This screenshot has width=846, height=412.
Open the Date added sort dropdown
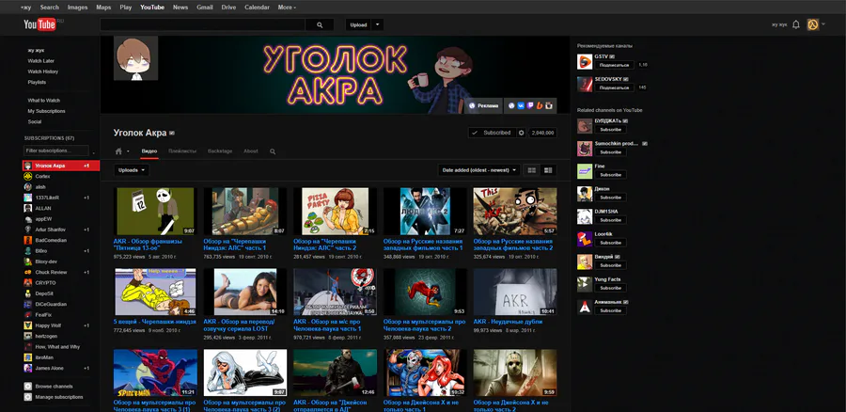coord(479,170)
